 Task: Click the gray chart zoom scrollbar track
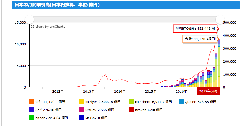click(125, 20)
